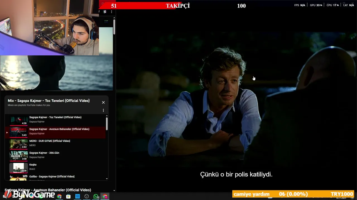Click the YouTube page scrollbar thumb
The image size is (357, 200).
click(x=114, y=27)
